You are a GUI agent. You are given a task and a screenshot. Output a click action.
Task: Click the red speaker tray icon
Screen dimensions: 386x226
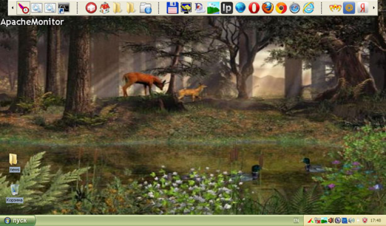coord(331,220)
